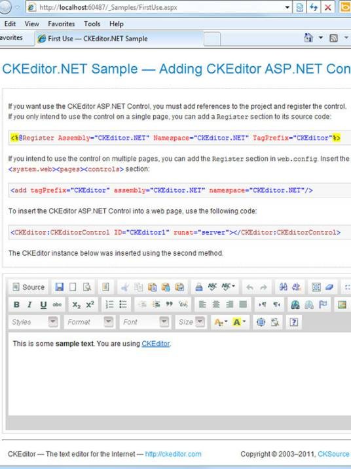Expand the Font dropdown
This screenshot has height=469, width=351.
(145, 322)
